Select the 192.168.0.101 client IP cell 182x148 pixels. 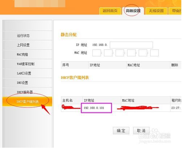tap(96, 108)
